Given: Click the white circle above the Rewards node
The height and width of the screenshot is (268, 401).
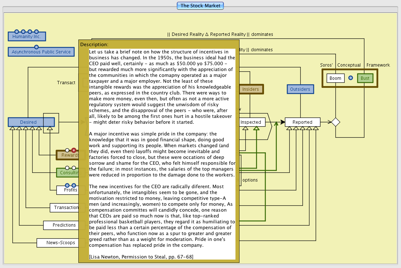Looking at the screenshot, I should click(67, 150).
